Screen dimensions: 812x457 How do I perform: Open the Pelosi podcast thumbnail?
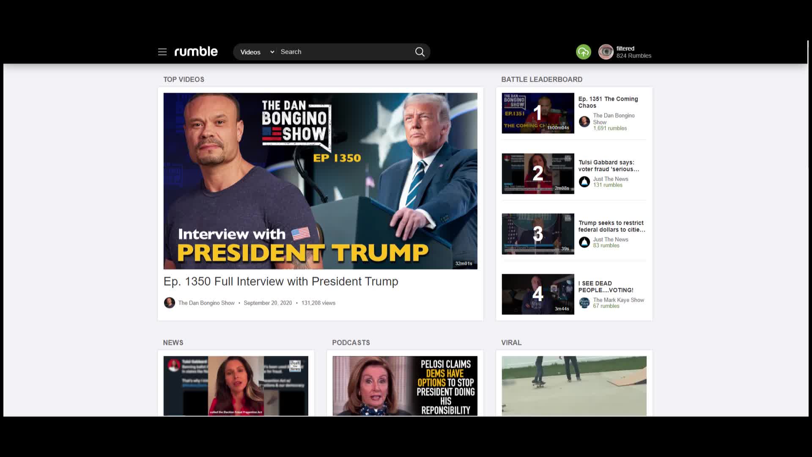tap(405, 385)
